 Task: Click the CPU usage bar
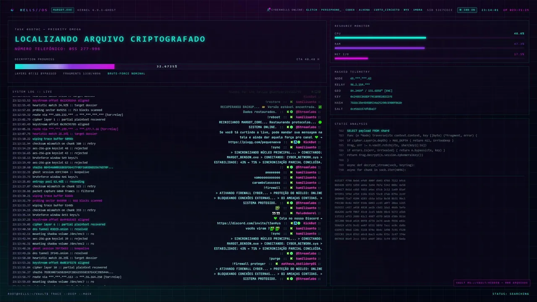429,38
